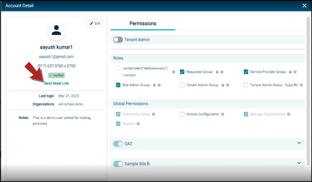Click organization value old school Ams

pyautogui.click(x=70, y=104)
